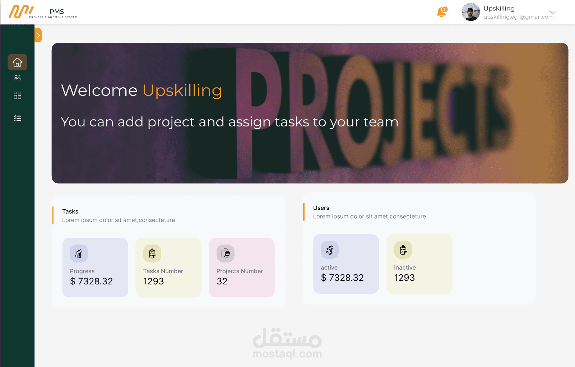Viewport: 575px width, 367px height.
Task: Select the inactive 1293 users card
Action: (x=419, y=264)
